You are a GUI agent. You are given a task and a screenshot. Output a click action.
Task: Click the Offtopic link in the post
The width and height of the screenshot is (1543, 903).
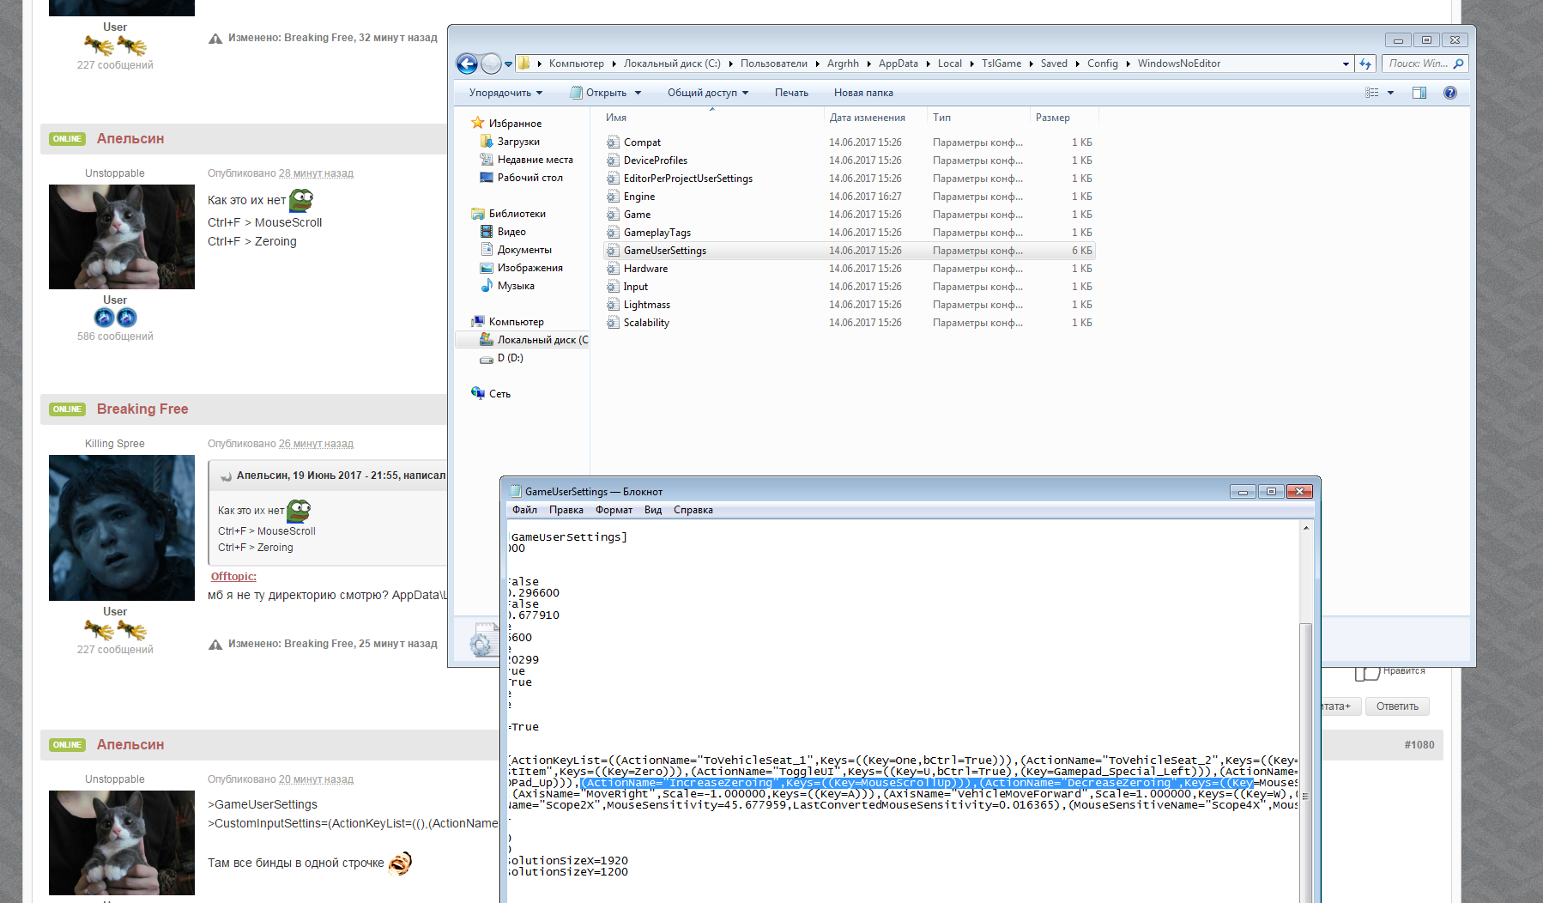click(x=233, y=577)
